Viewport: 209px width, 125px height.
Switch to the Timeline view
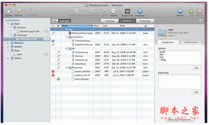[x=110, y=21]
